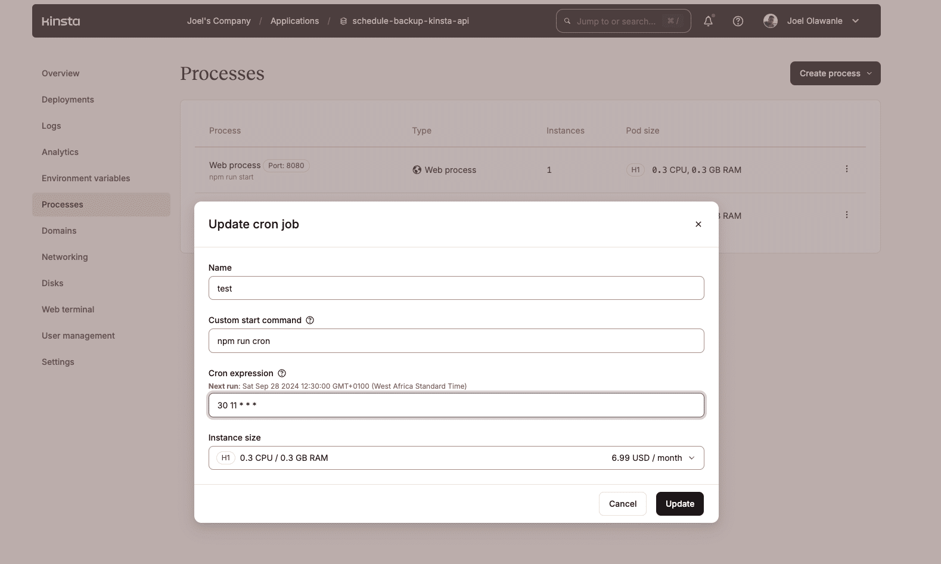The image size is (941, 564).
Task: Click the Instances column header
Action: tap(566, 131)
